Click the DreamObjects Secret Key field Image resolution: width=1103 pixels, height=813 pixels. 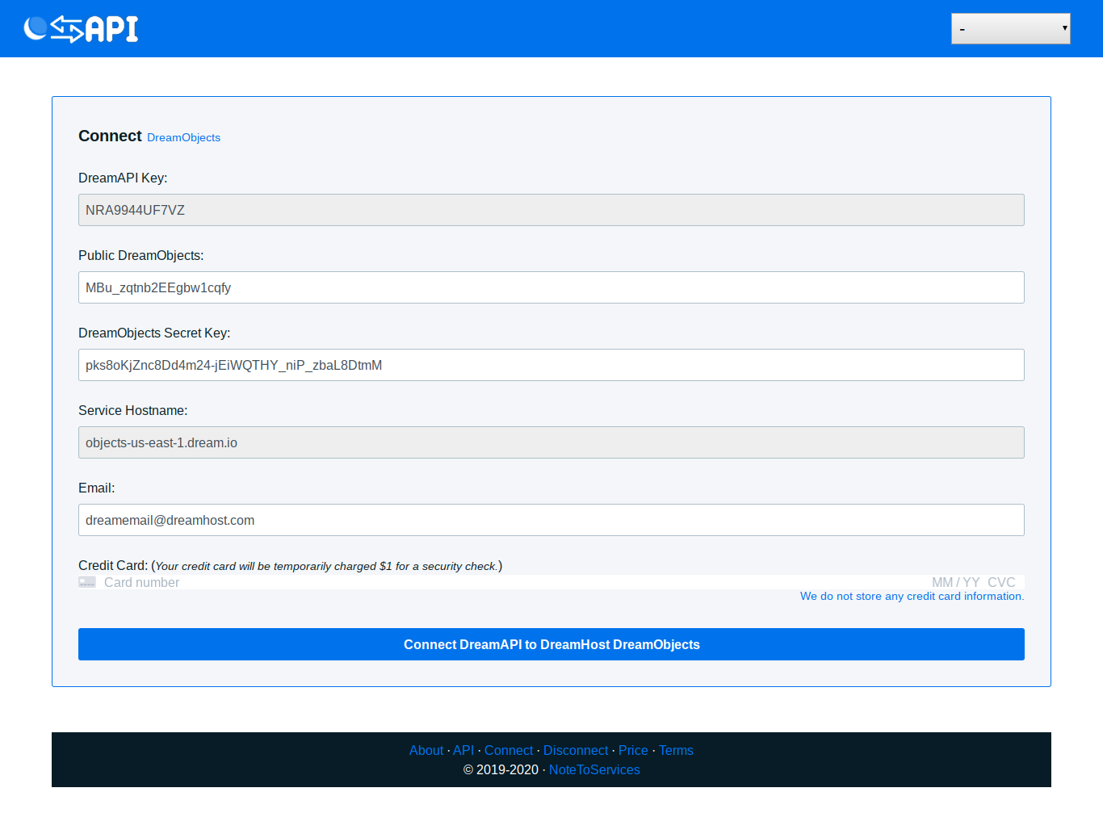[x=551, y=365]
